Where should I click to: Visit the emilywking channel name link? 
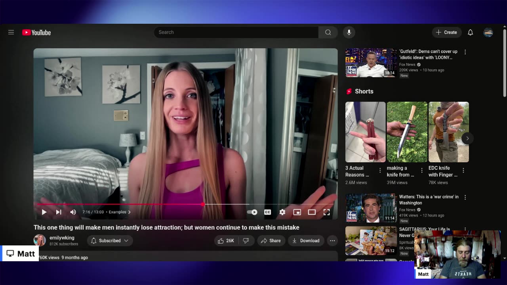pos(62,238)
